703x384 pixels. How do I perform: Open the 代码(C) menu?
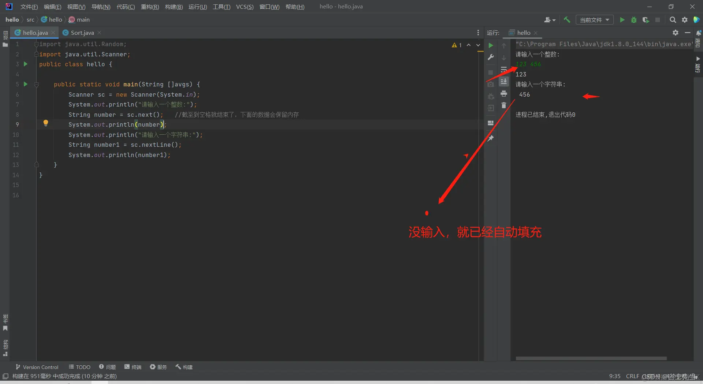(126, 7)
